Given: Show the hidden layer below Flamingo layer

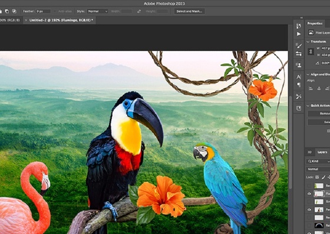Looking at the screenshot, I should 309,202.
